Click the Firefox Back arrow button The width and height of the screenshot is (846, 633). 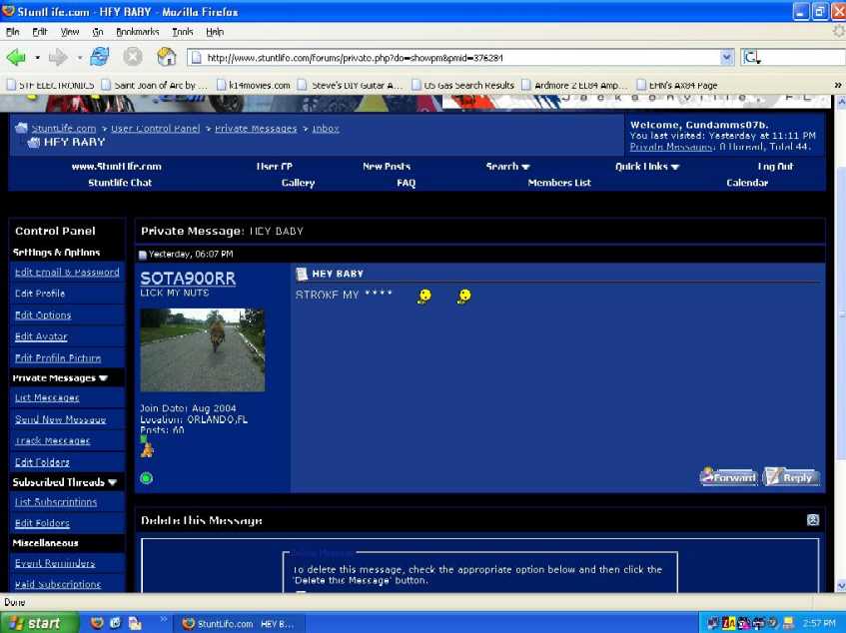[x=16, y=58]
